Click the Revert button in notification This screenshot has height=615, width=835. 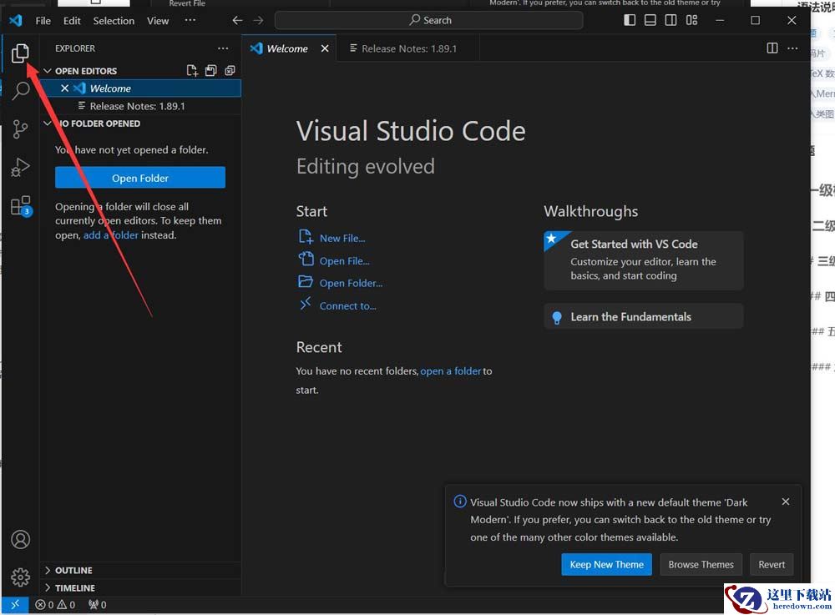pos(772,564)
